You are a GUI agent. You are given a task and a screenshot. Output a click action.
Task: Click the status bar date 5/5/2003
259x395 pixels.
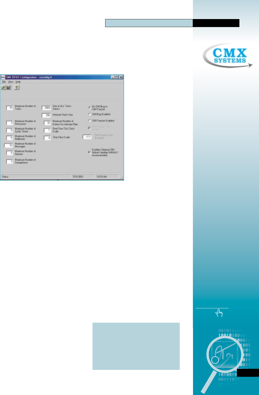(78, 177)
